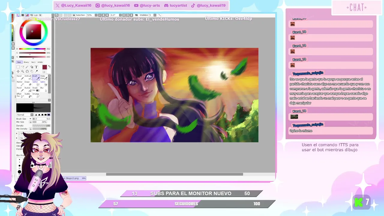Toggle the Selection visibility eye
Screen dimensions: 384x216
point(74,15)
